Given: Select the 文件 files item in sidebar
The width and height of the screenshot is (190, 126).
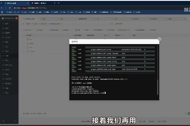Looking at the screenshot, I should [x=7, y=56].
